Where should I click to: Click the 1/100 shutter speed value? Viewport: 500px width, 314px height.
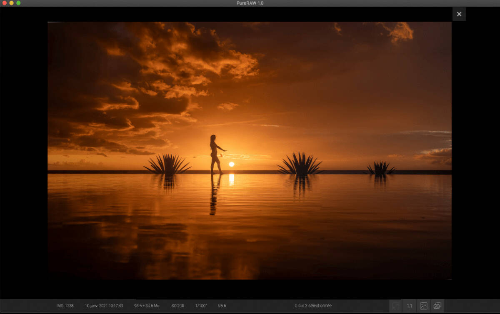pos(201,306)
